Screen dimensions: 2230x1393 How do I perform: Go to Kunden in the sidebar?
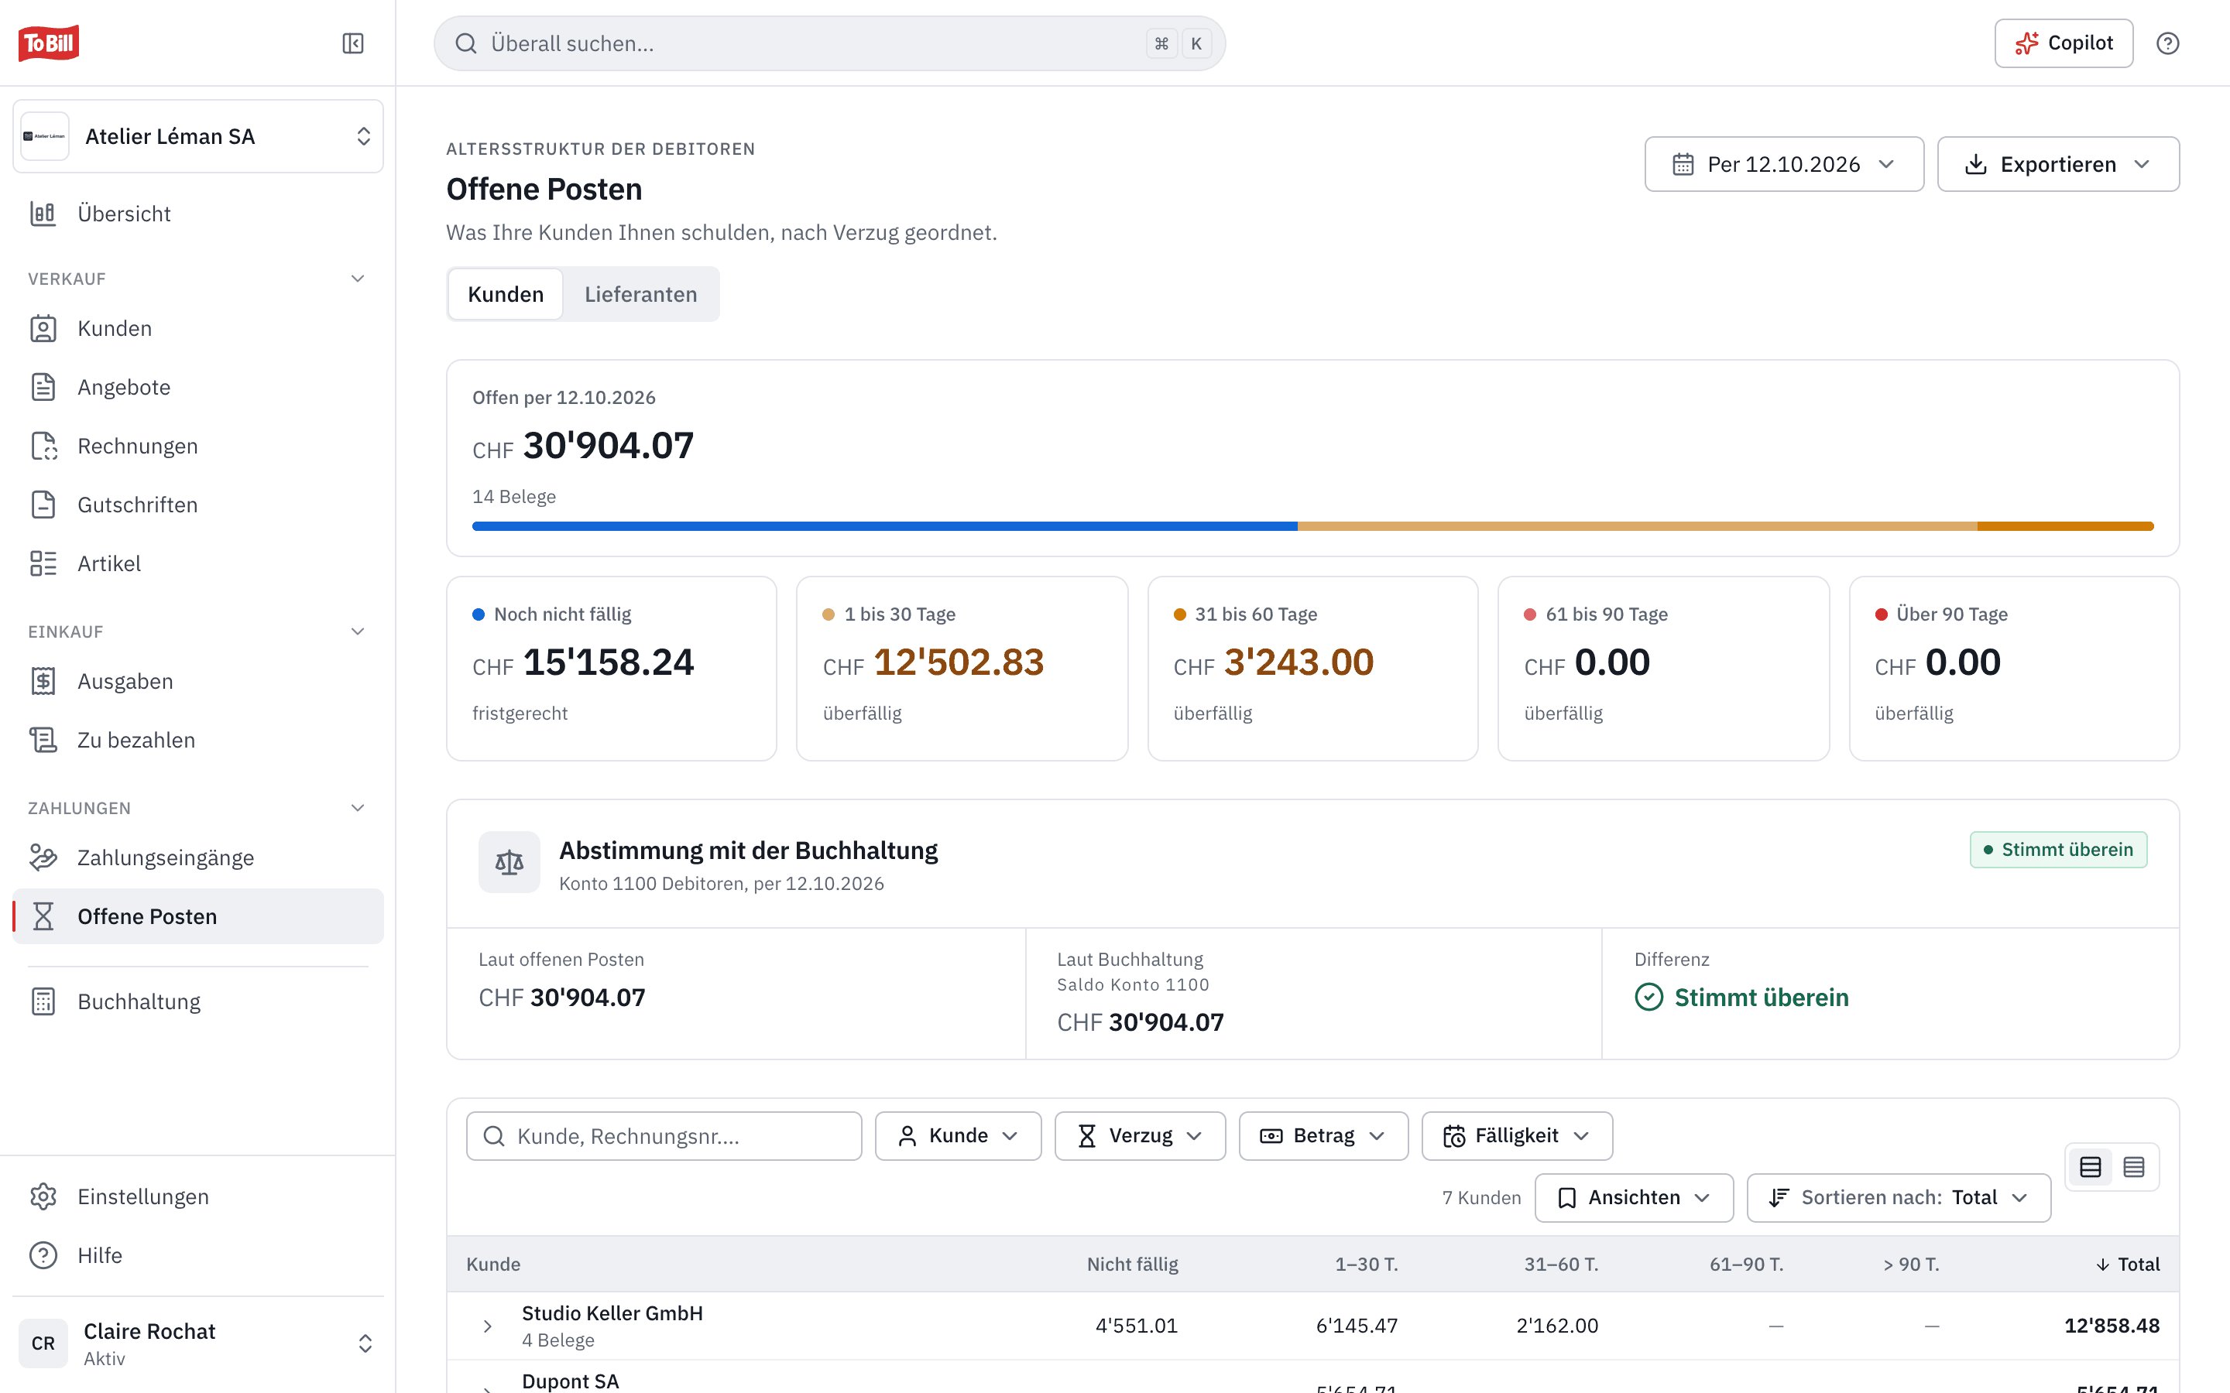pos(198,329)
